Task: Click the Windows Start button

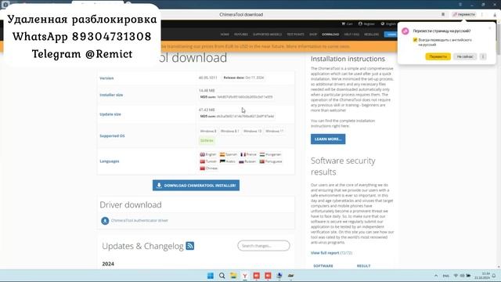Action: point(211,276)
